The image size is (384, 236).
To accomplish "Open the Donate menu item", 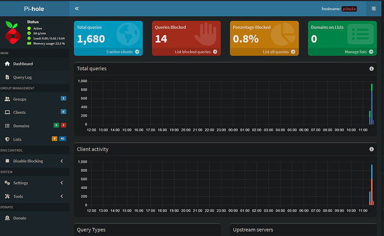I will point(35,218).
